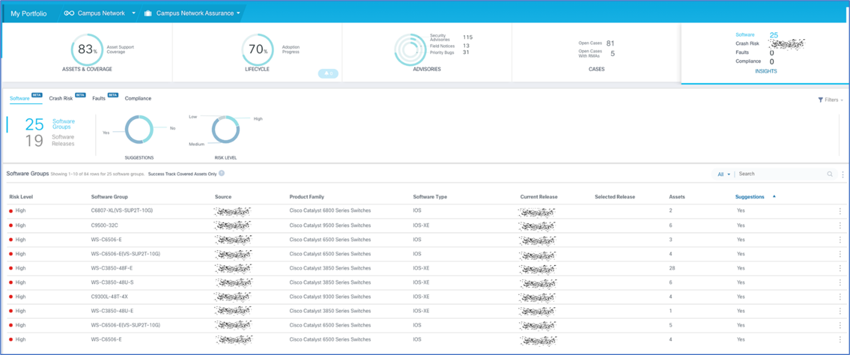Open kebab menu for C9300L-48T-4X row
Viewport: 850px width, 355px height.
[839, 297]
